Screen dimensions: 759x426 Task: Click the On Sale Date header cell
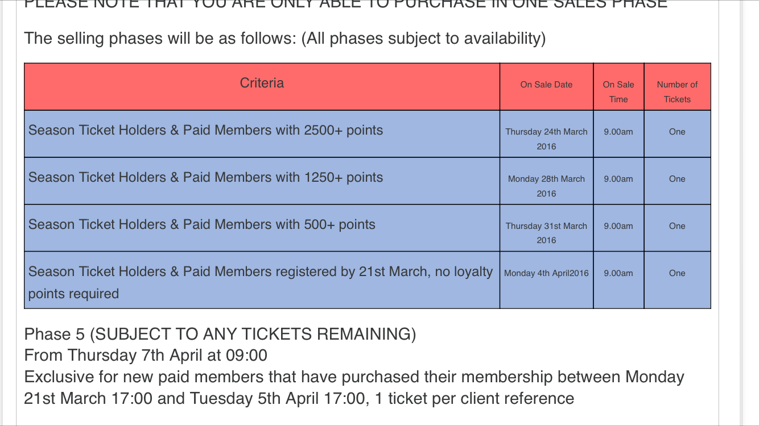click(546, 85)
